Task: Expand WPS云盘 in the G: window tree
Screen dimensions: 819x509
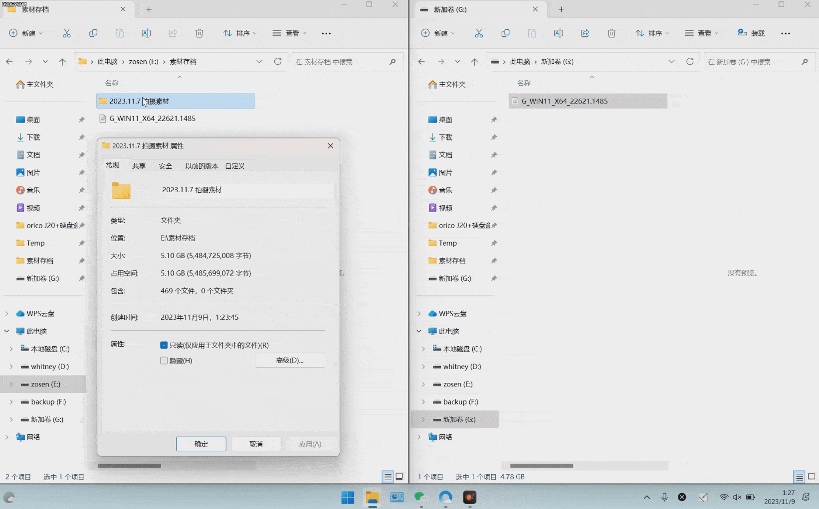Action: 419,314
